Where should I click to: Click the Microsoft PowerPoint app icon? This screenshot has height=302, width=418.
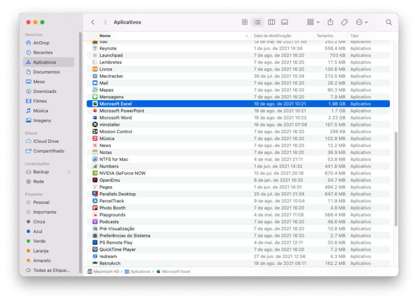[x=95, y=111]
